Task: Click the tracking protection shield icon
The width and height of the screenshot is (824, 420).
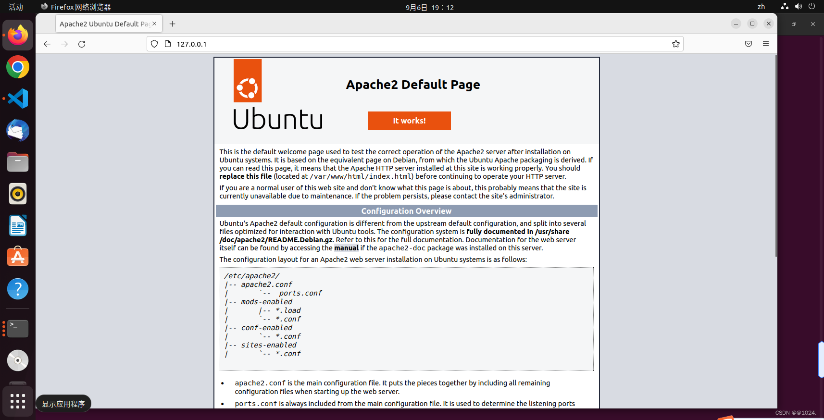Action: 154,44
